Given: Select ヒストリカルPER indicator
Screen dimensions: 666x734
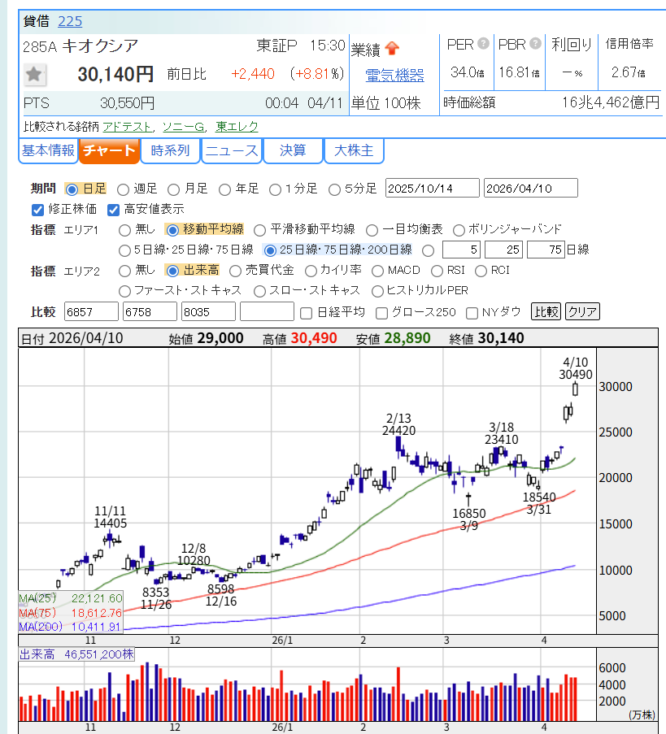Looking at the screenshot, I should [x=377, y=292].
